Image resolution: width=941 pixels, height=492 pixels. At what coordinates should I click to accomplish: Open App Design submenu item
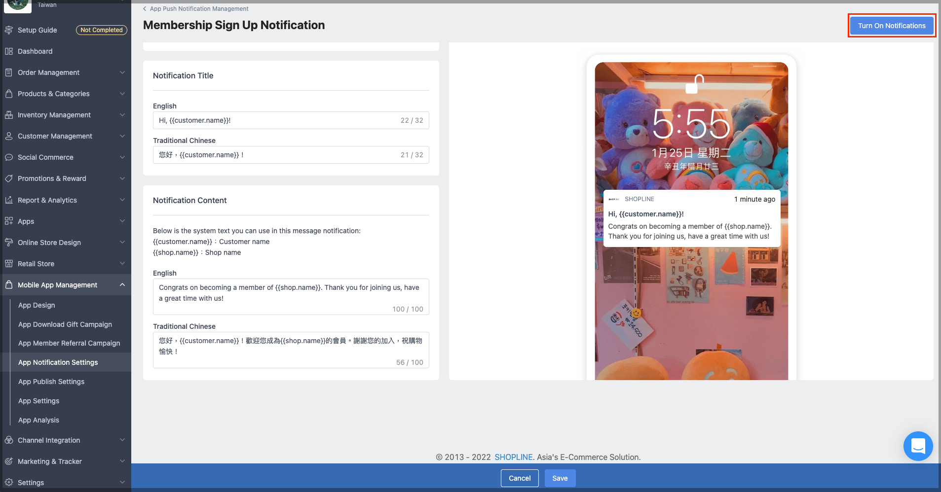click(37, 305)
